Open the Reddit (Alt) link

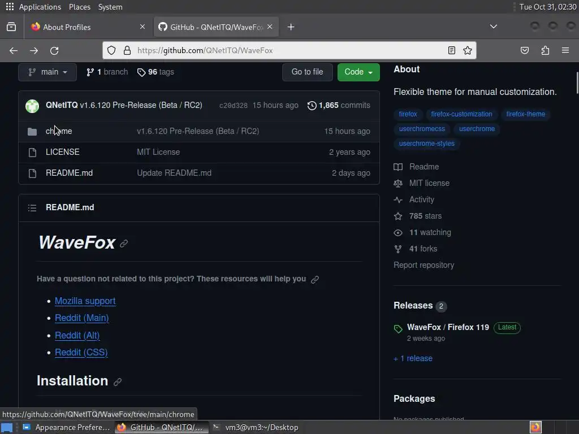click(77, 336)
